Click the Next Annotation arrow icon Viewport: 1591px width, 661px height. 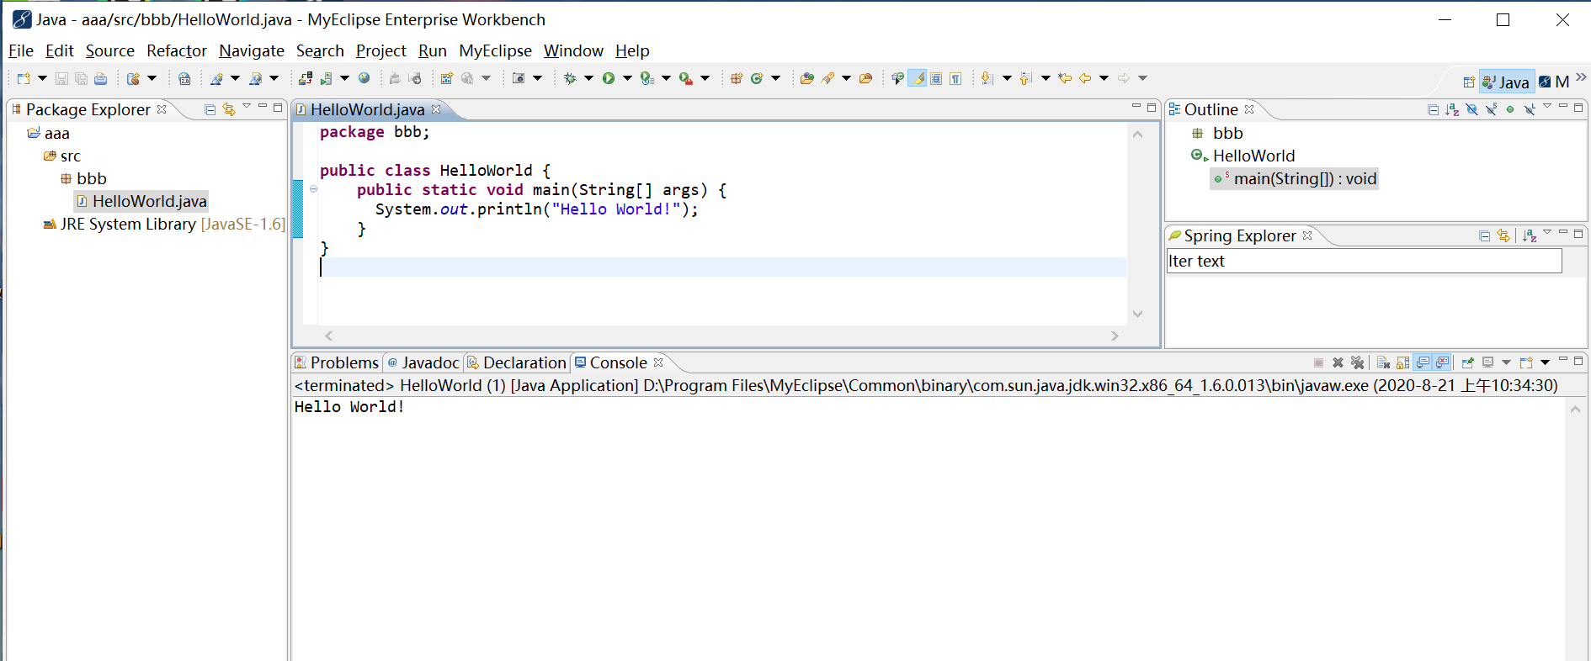coord(987,78)
